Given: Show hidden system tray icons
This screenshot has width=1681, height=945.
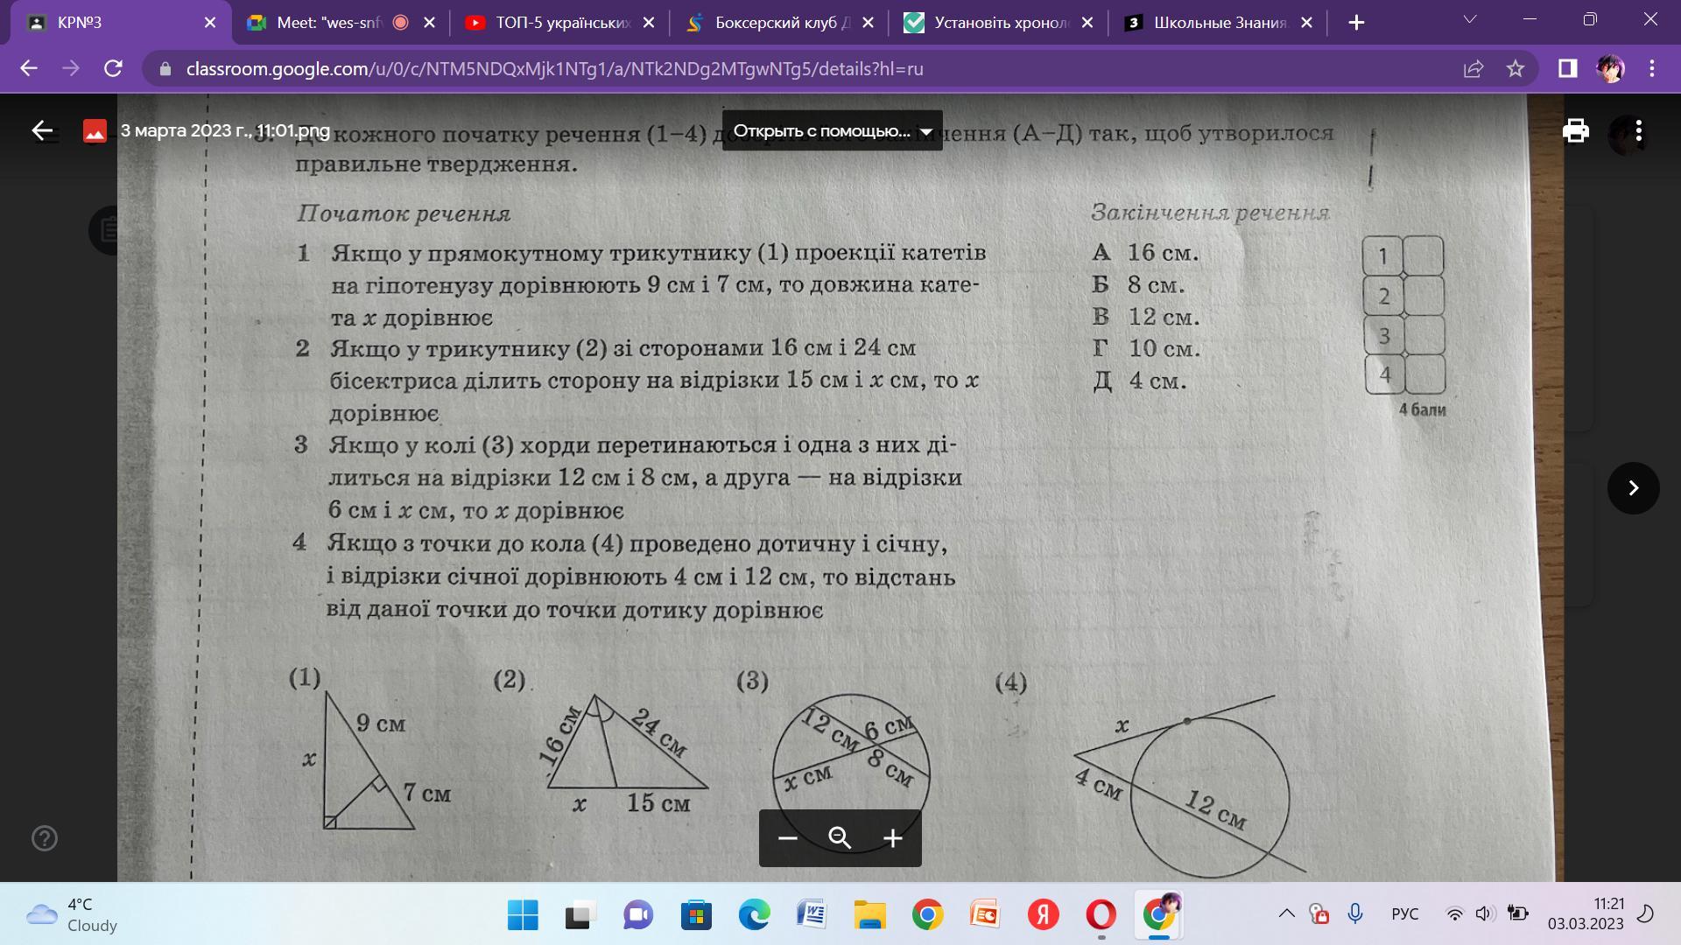Looking at the screenshot, I should click(1286, 914).
